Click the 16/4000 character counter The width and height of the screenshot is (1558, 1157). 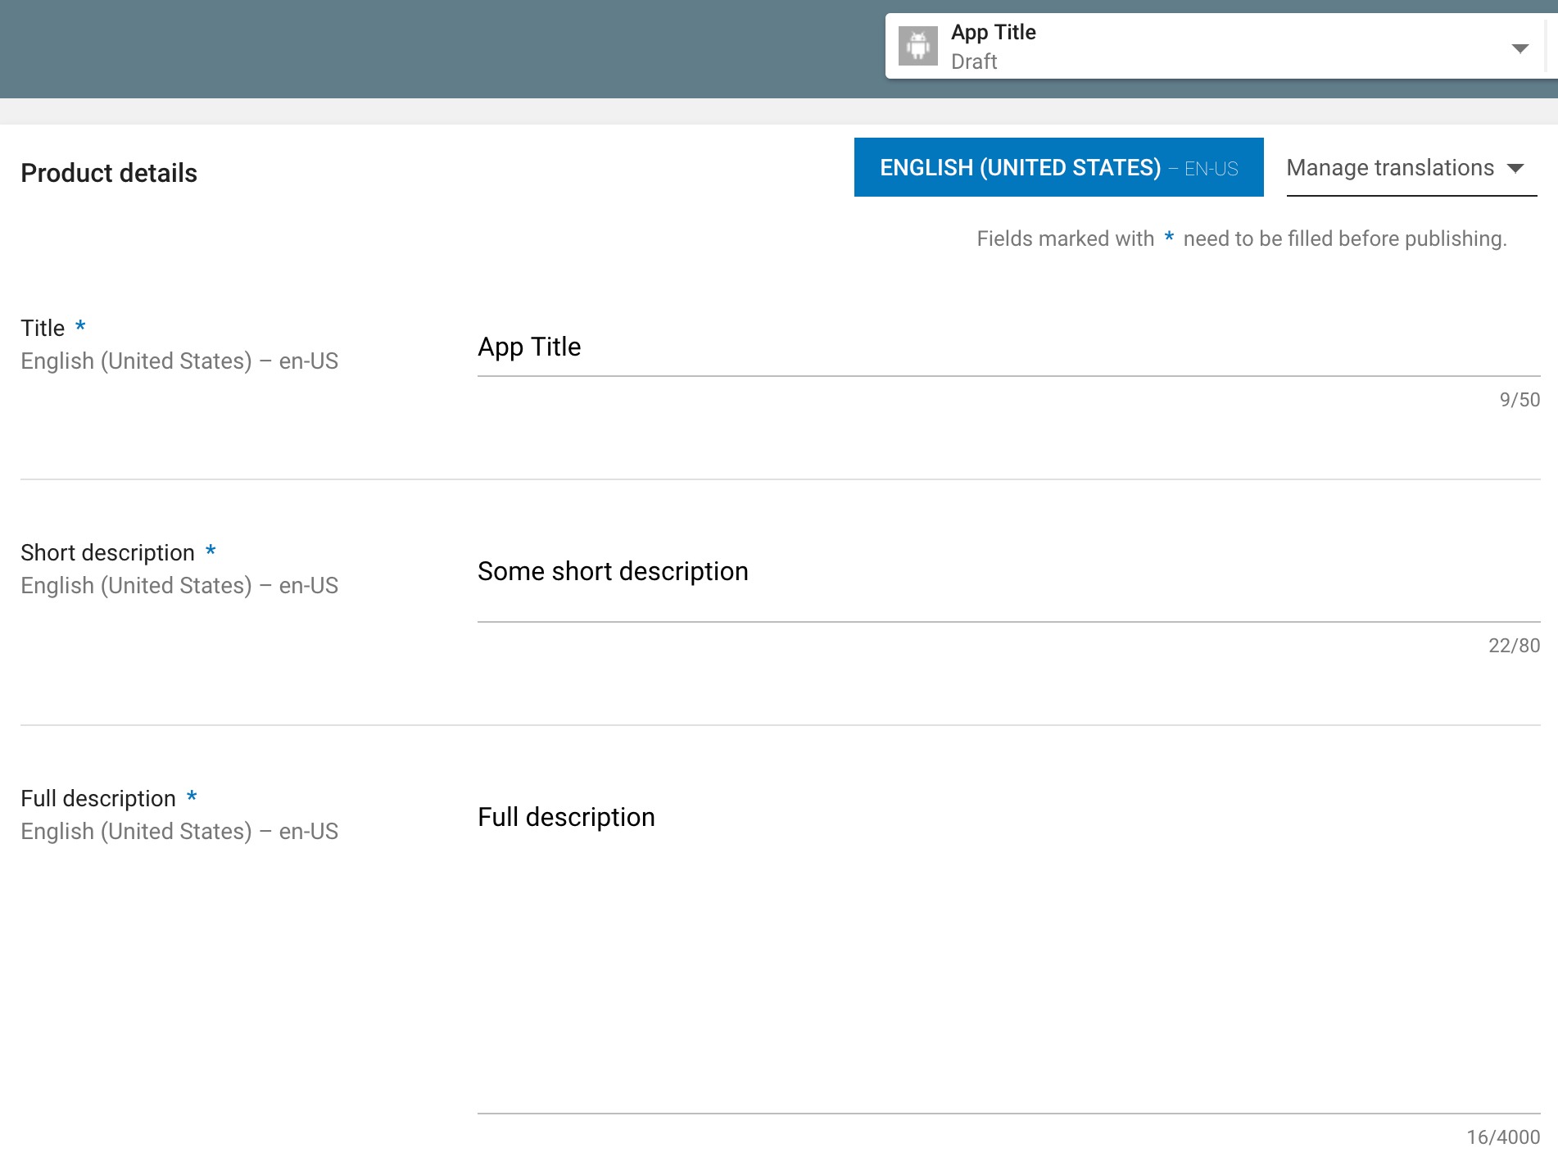(x=1503, y=1137)
